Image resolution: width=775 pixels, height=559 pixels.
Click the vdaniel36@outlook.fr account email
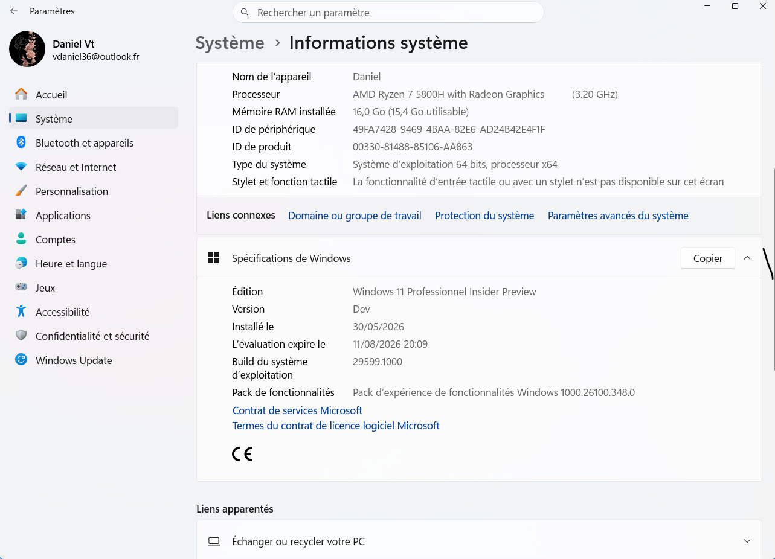pyautogui.click(x=96, y=57)
